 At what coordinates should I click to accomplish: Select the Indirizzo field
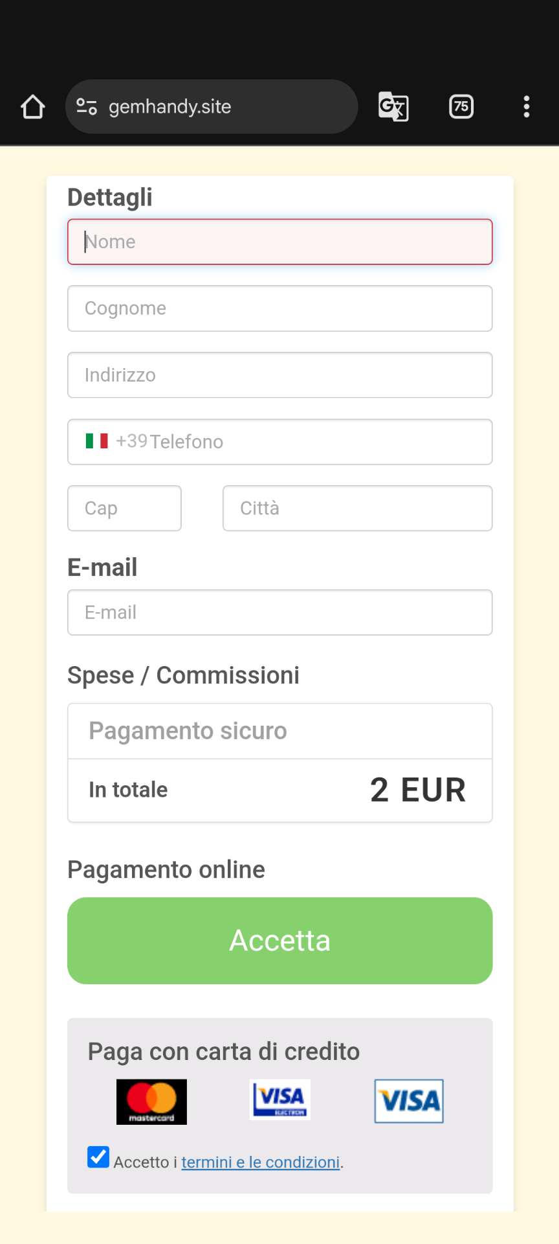[280, 375]
